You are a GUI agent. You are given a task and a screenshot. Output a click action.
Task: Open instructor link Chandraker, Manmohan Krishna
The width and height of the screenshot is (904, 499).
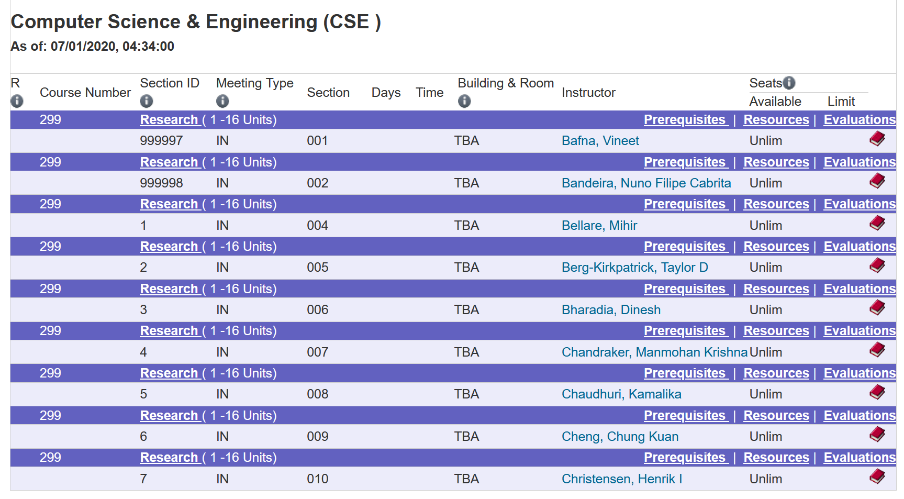pos(655,352)
